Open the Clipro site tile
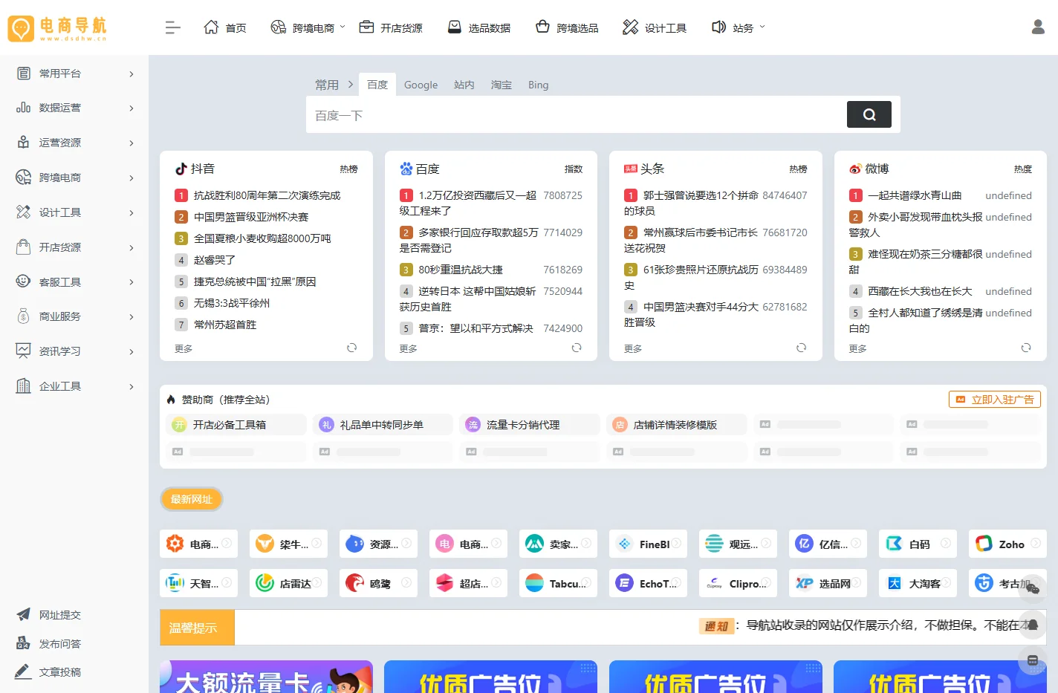This screenshot has height=693, width=1058. point(738,583)
